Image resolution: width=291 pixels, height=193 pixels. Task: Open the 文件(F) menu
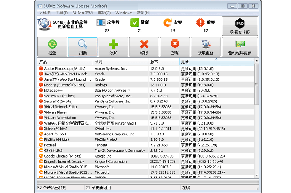tap(45, 13)
